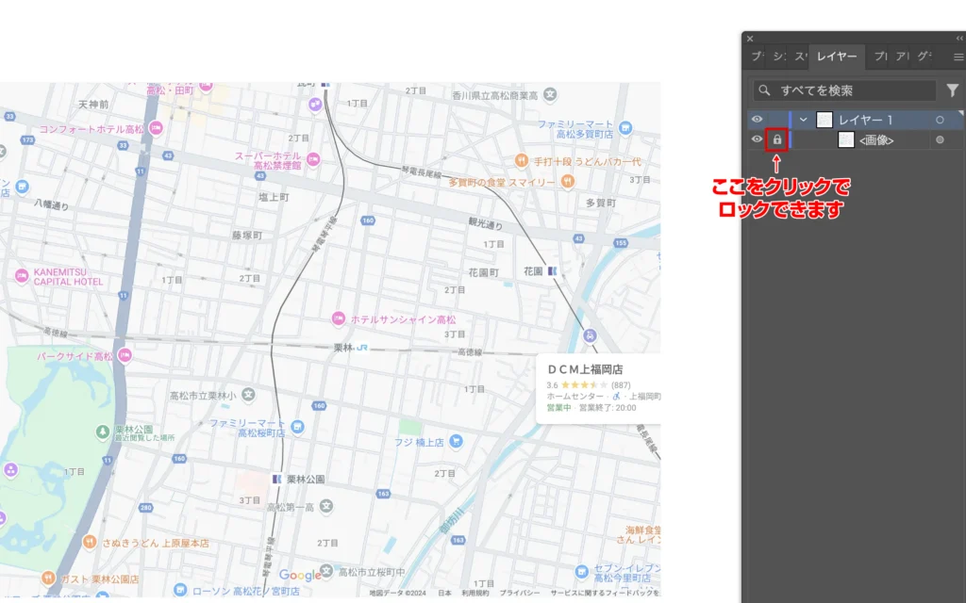Image resolution: width=966 pixels, height=603 pixels.
Task: Select the レイヤー 1 thumbnail
Action: (824, 120)
